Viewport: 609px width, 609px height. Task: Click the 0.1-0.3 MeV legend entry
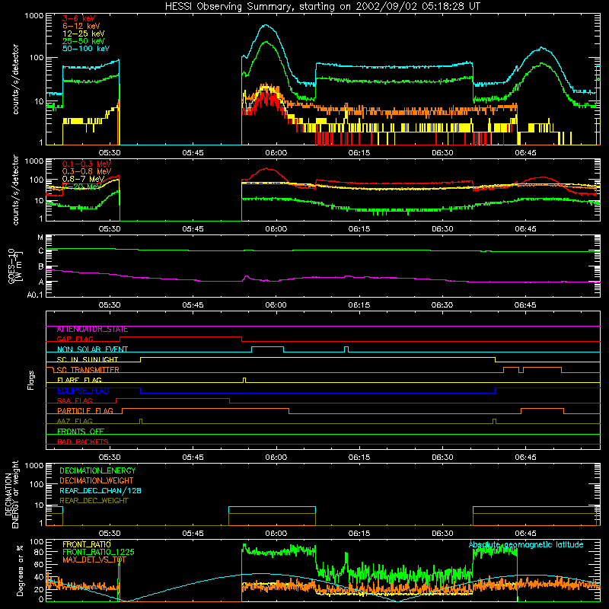(x=86, y=164)
